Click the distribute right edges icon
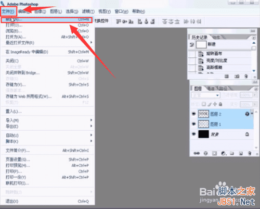 click(x=199, y=21)
